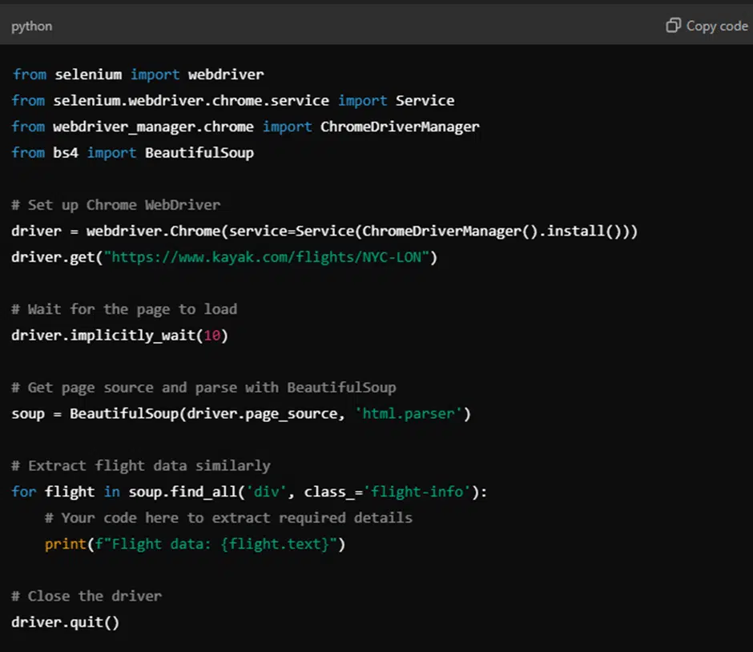Click the line 'from selenium import webdriver'
Image resolution: width=753 pixels, height=652 pixels.
[138, 74]
